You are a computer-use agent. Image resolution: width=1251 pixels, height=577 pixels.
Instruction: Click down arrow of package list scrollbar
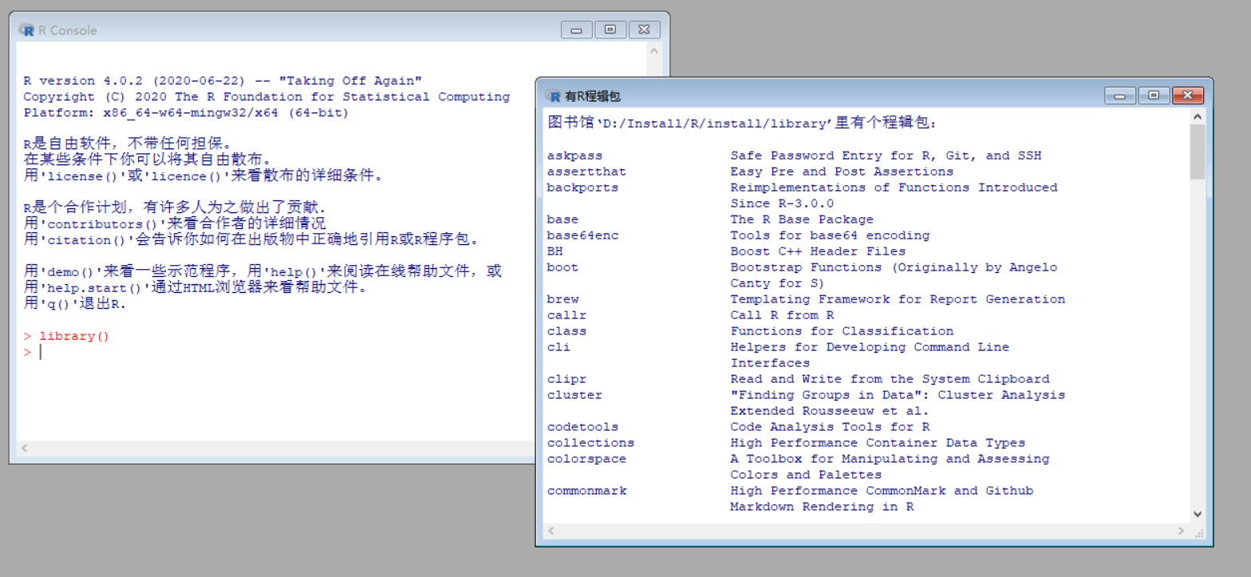pos(1198,515)
